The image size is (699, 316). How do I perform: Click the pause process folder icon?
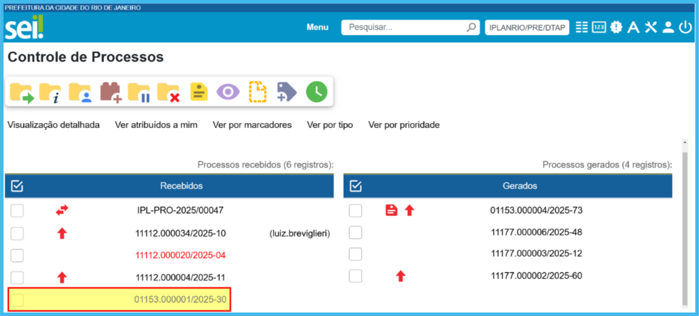click(x=139, y=92)
